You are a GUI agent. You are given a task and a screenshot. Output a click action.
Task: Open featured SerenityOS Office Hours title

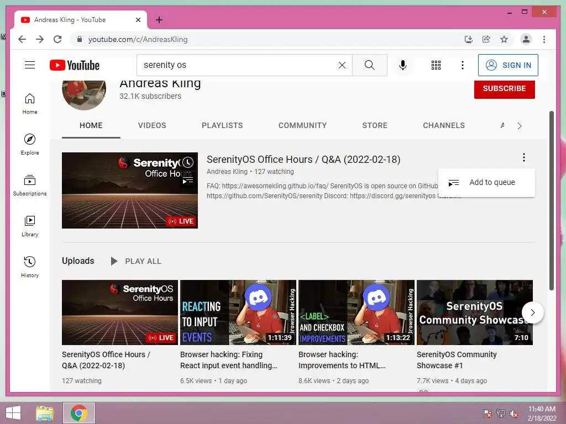point(303,160)
